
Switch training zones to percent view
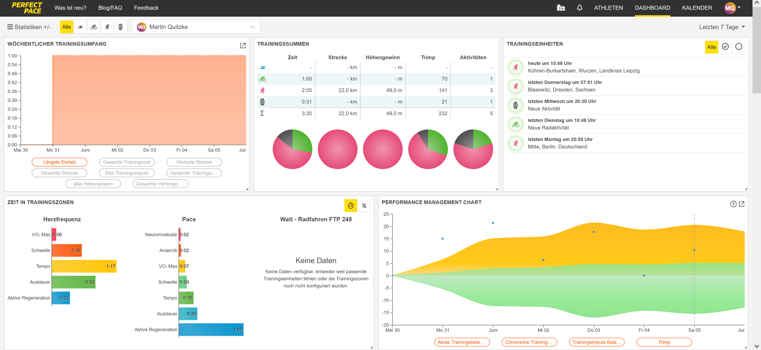click(364, 205)
